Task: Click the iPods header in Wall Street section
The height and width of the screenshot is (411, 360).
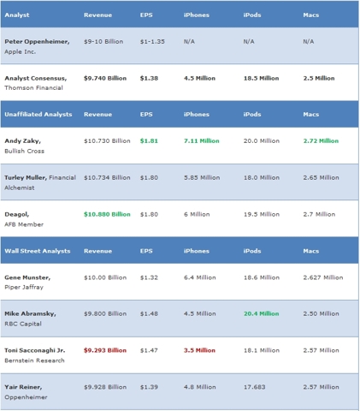Action: click(x=252, y=251)
